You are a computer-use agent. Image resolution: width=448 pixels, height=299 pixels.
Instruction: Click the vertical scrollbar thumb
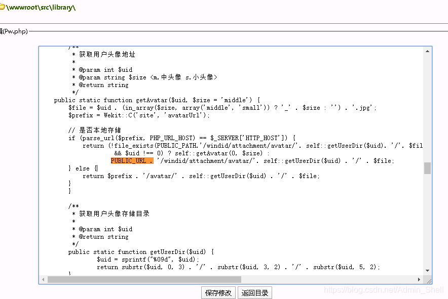(x=427, y=168)
